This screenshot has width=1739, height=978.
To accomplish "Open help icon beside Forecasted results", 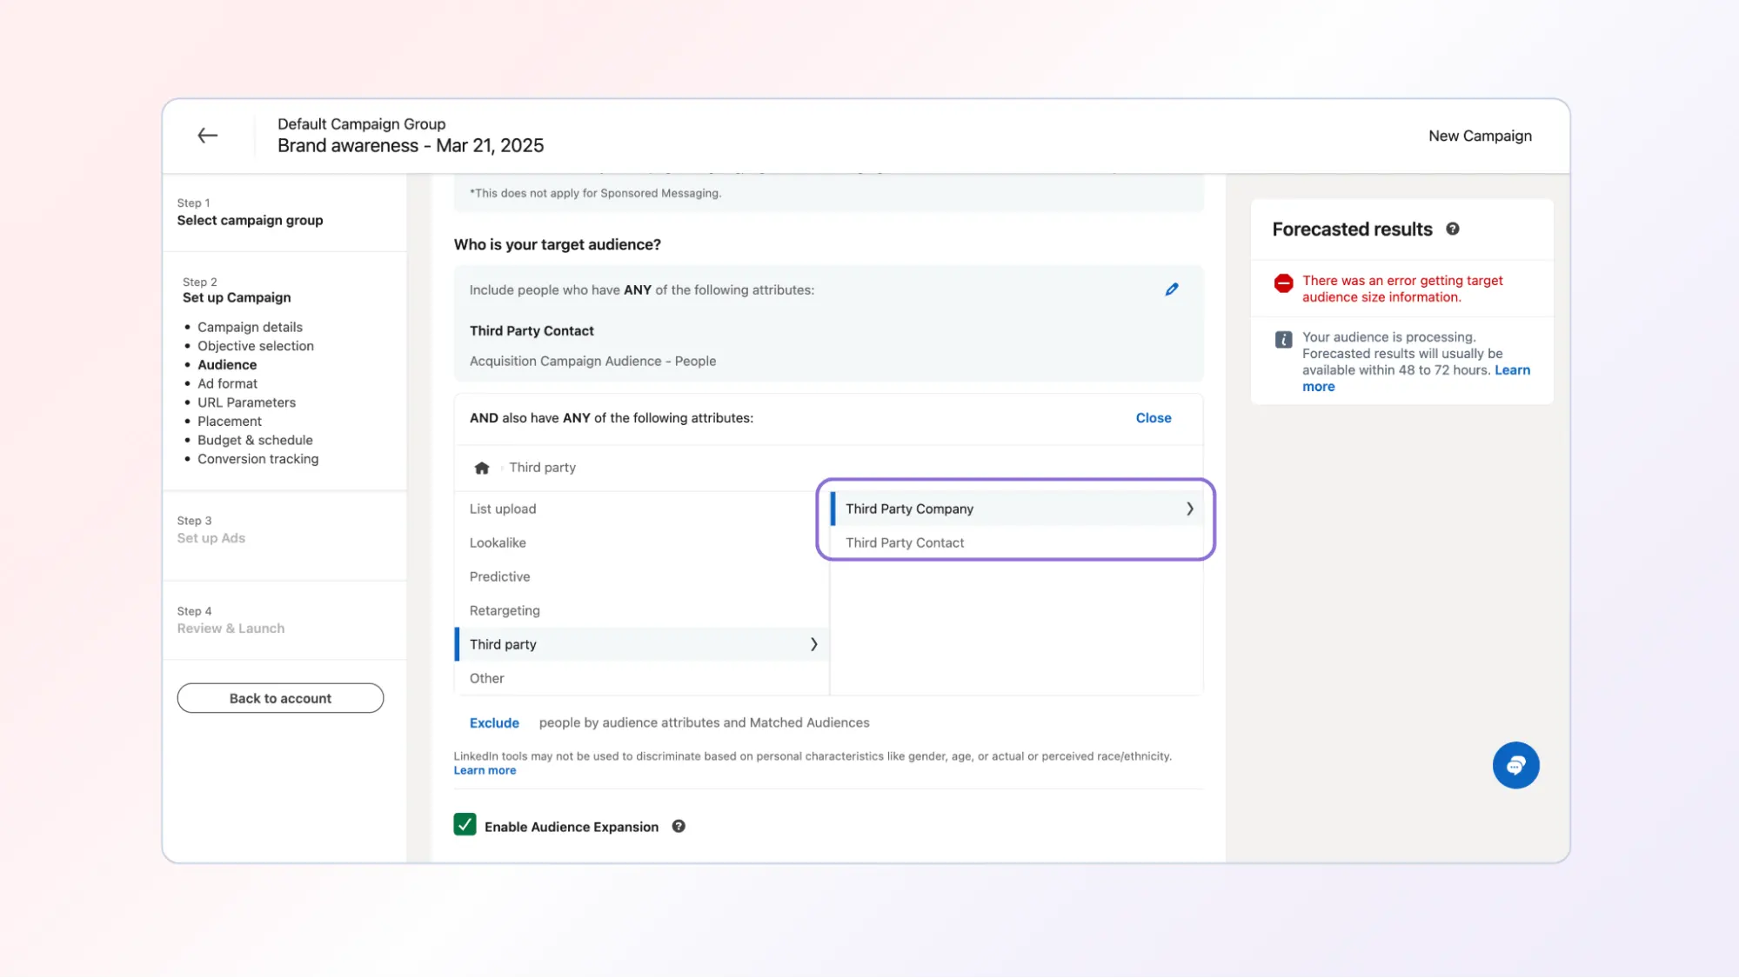I will tap(1453, 230).
